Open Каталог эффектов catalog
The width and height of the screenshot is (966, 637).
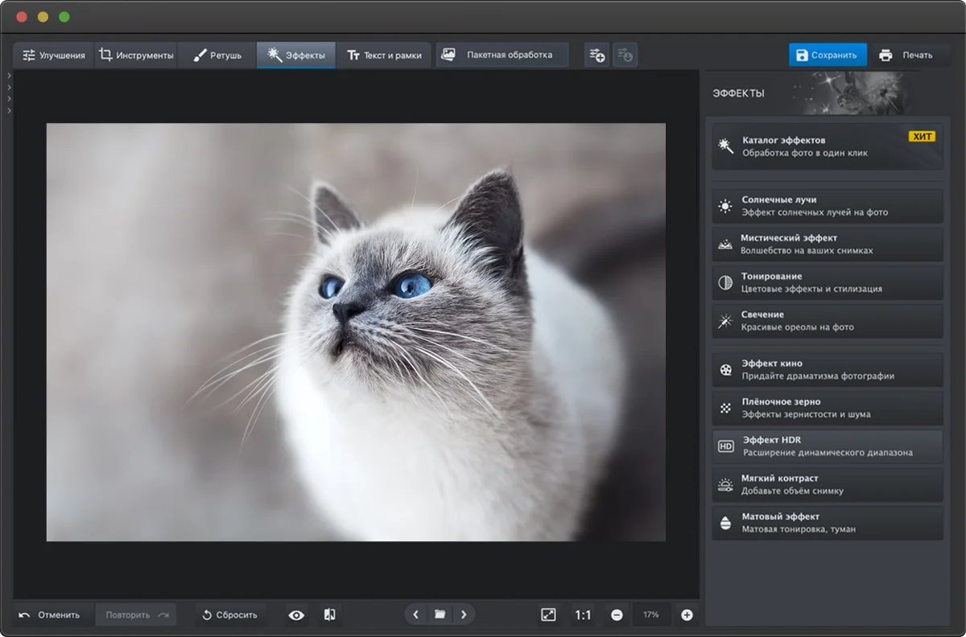pyautogui.click(x=827, y=146)
